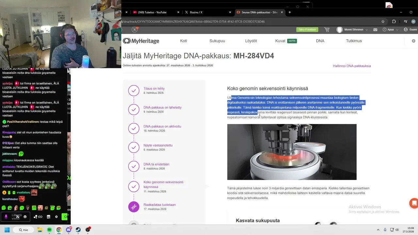Open the Koti menu
Viewport: 418px width, 235px height.
point(184,41)
